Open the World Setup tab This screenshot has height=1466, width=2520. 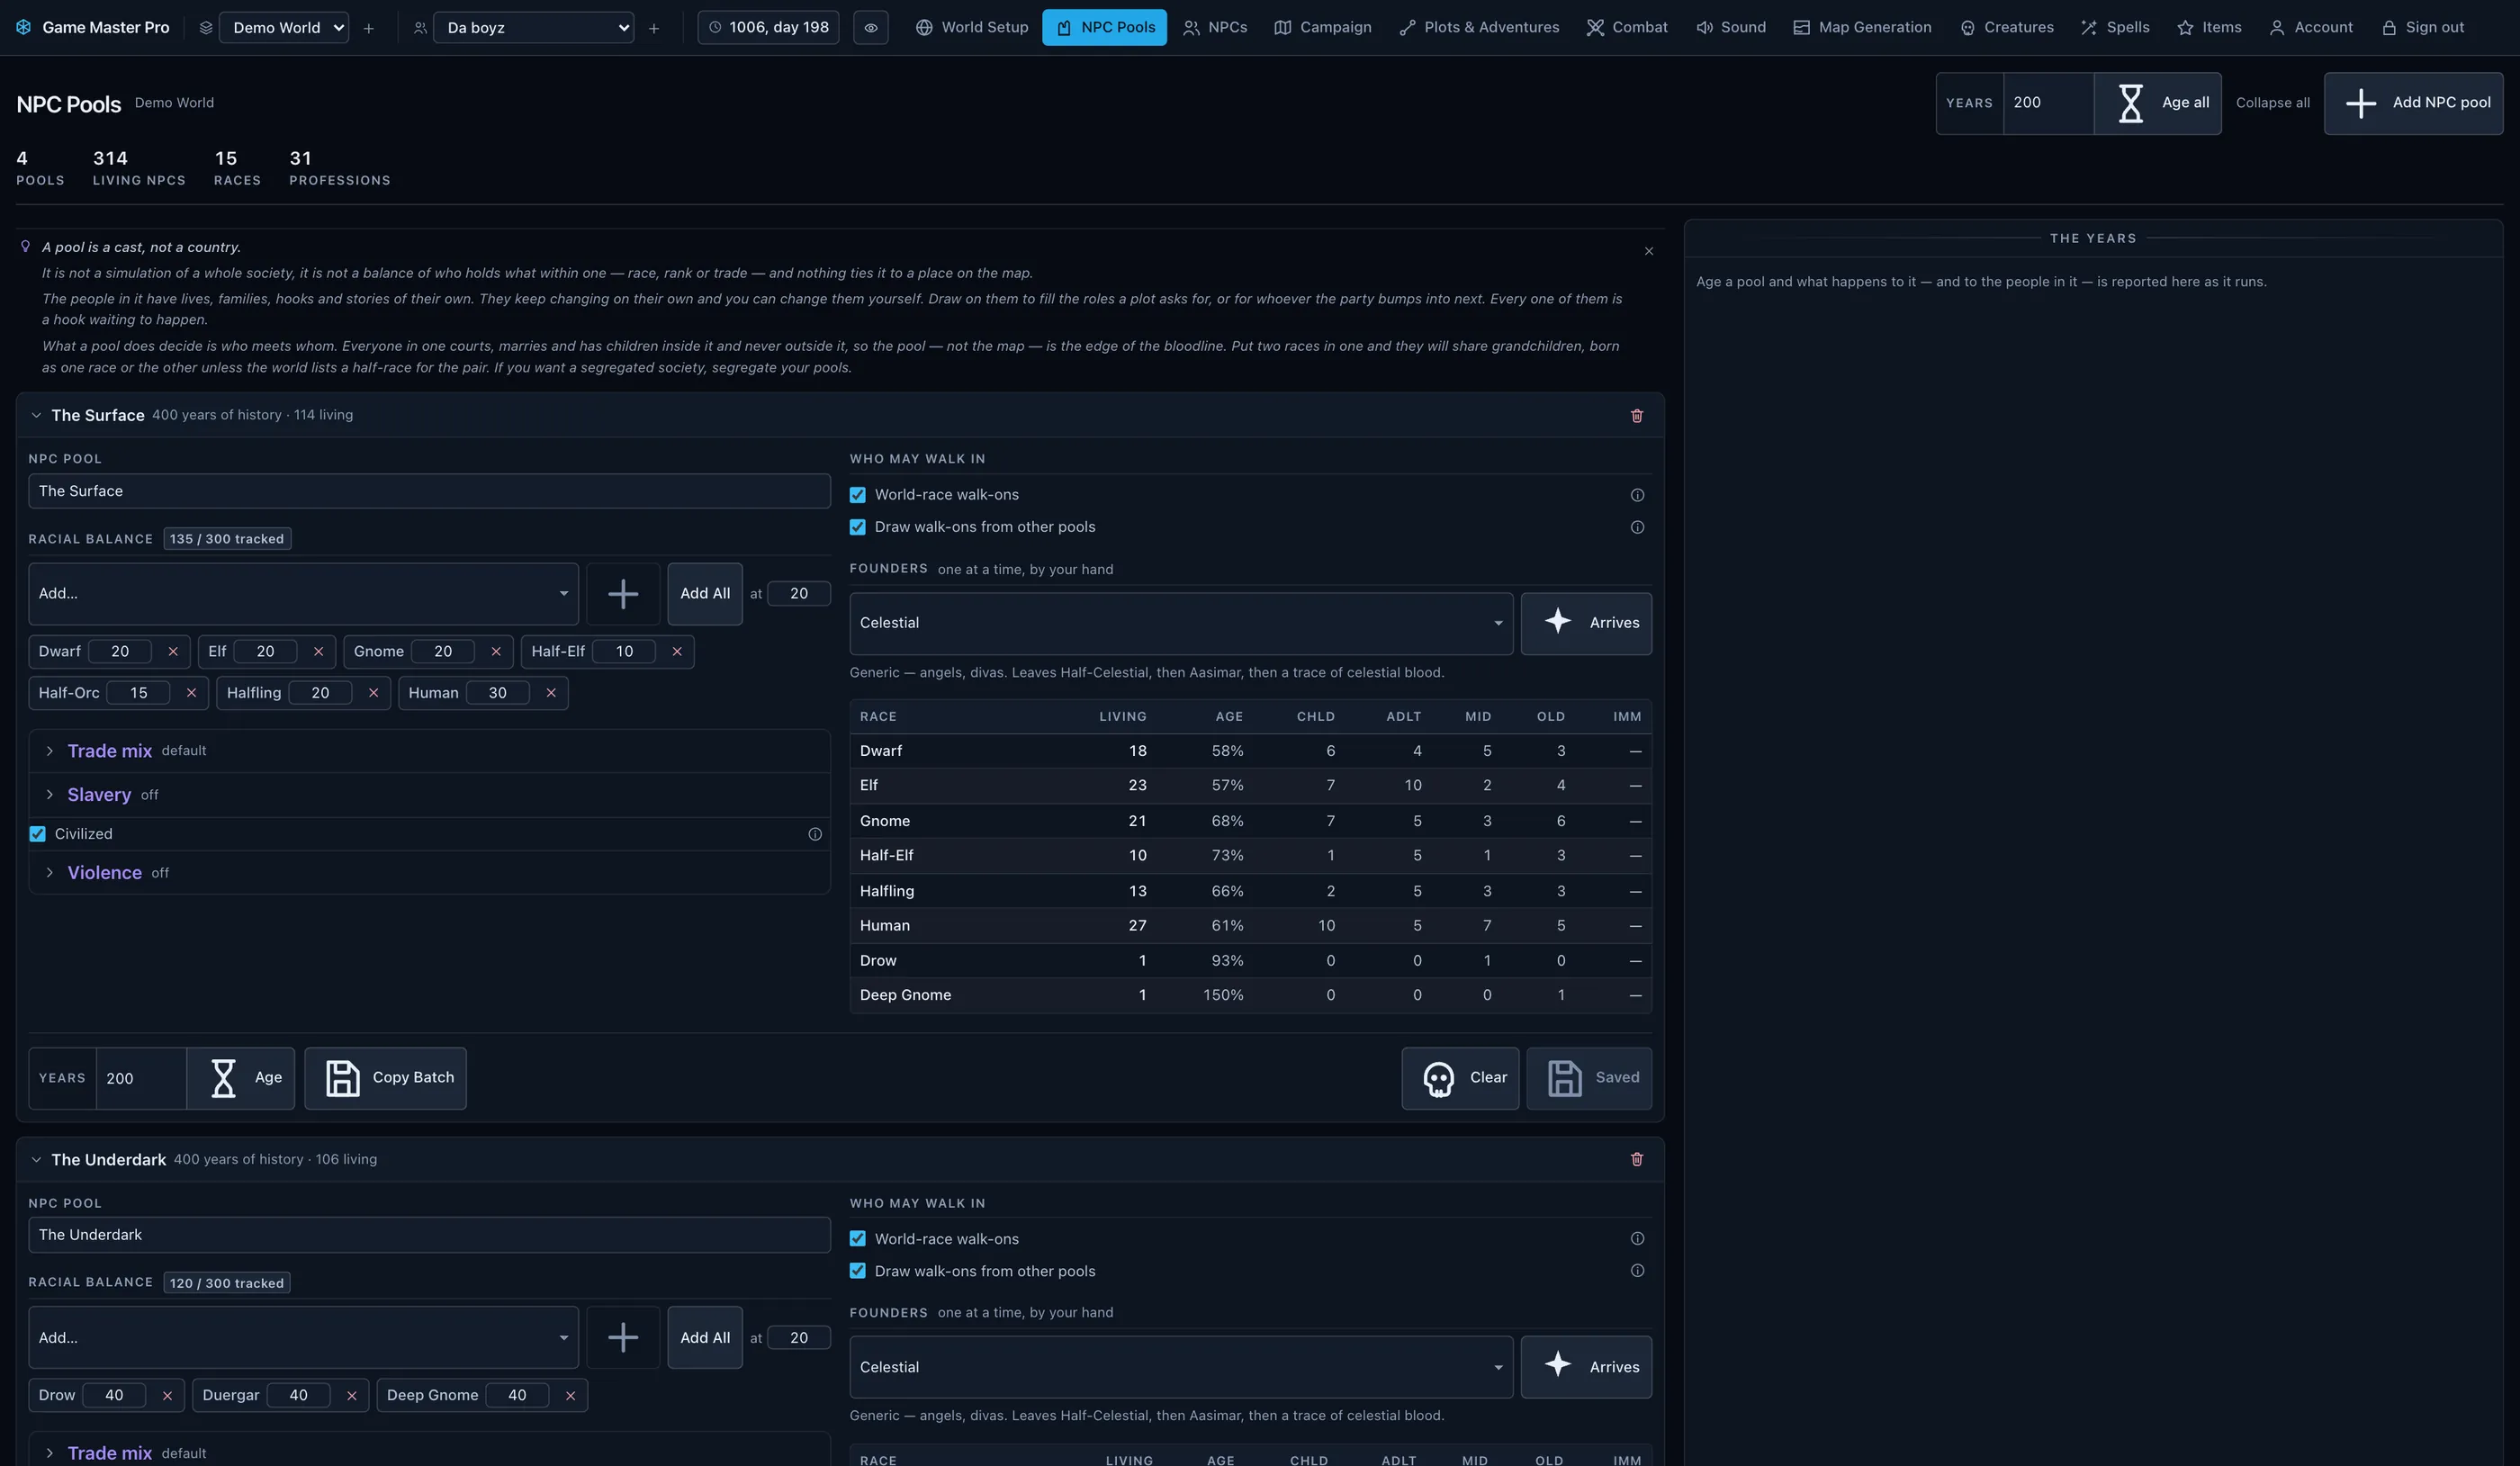point(972,27)
